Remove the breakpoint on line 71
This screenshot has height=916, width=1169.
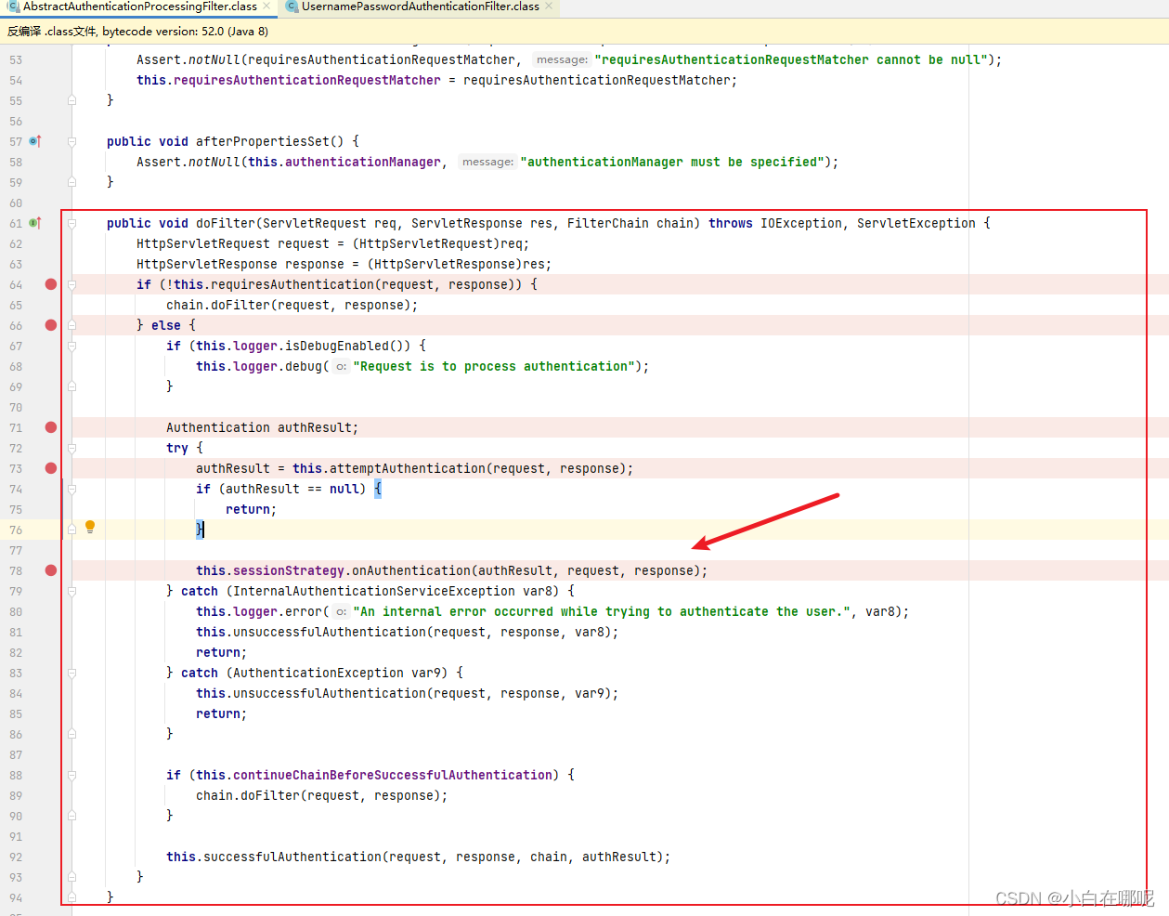pos(51,427)
